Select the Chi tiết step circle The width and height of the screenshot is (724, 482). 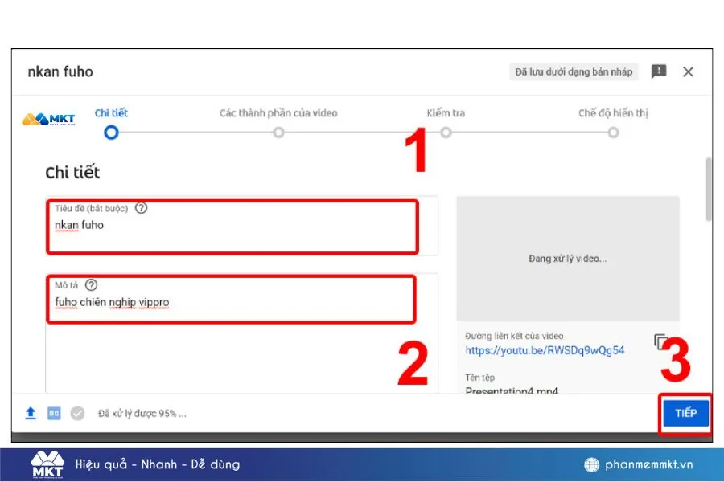pyautogui.click(x=111, y=132)
